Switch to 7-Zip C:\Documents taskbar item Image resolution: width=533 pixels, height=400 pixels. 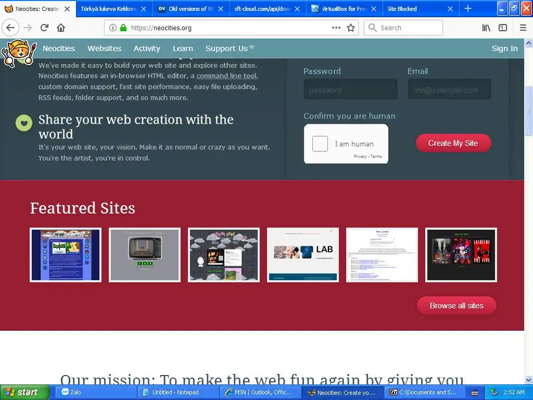click(x=425, y=393)
